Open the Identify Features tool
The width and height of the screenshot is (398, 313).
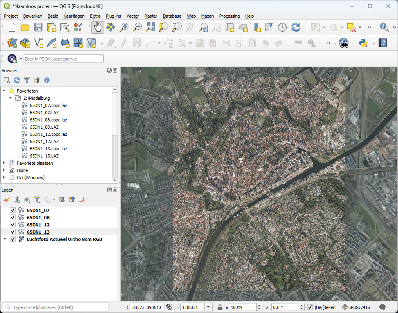[384, 28]
